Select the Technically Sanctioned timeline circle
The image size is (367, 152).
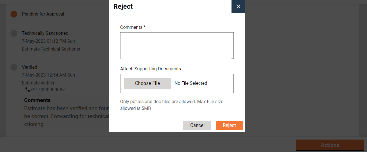14,33
